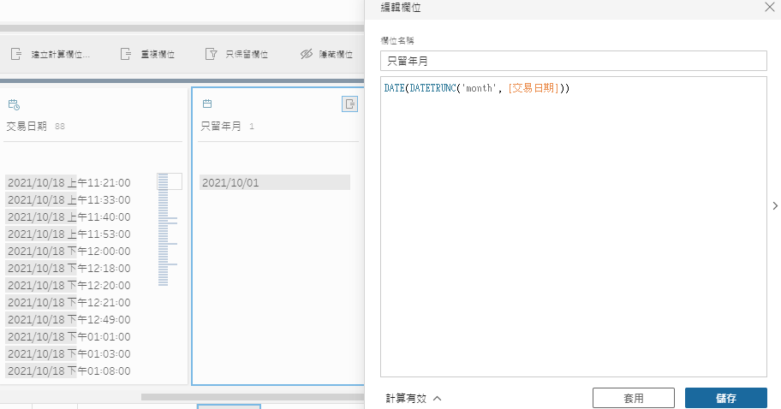Click the field name input containing 只留年月
This screenshot has width=781, height=409.
[573, 62]
